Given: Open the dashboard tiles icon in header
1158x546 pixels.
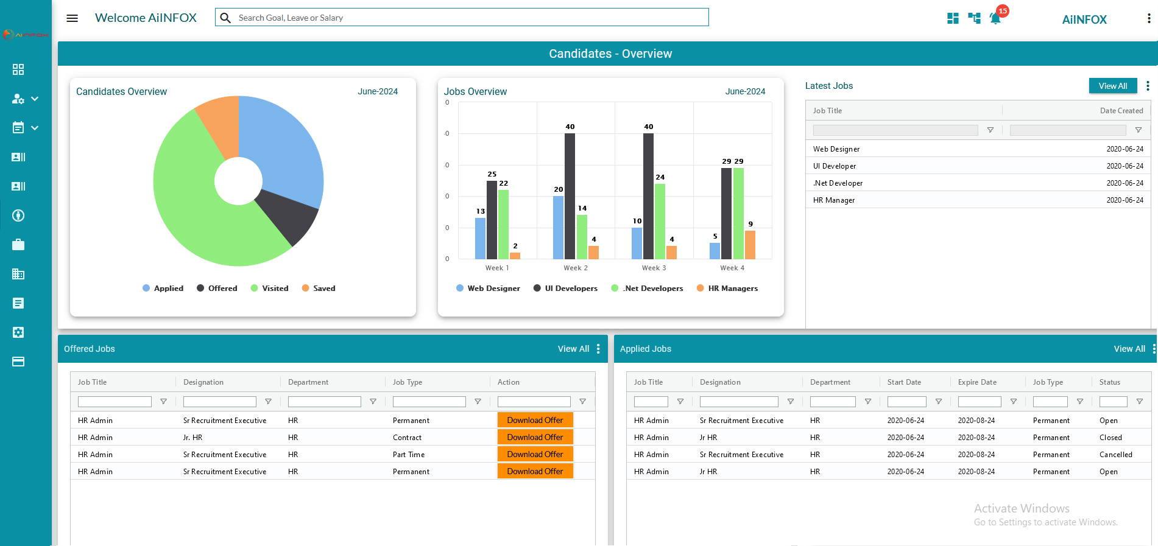Looking at the screenshot, I should coord(953,18).
